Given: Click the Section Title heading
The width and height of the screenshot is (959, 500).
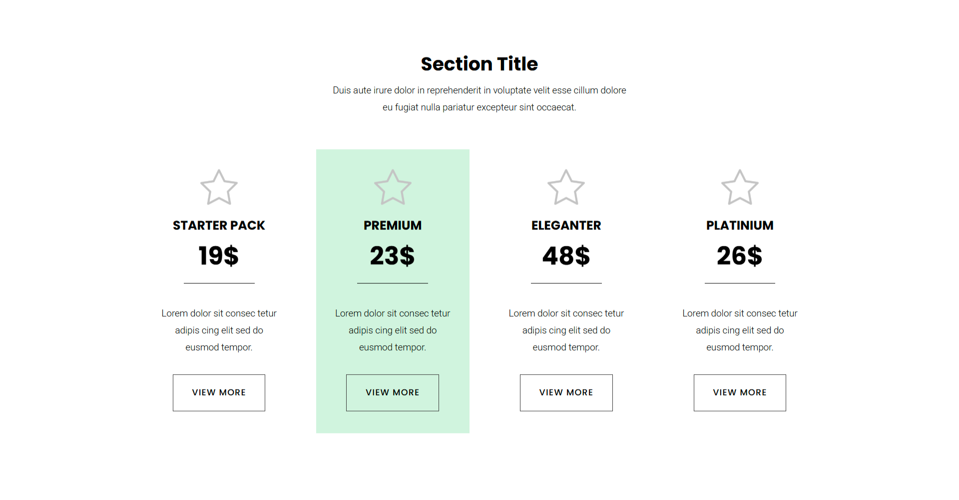Looking at the screenshot, I should [479, 64].
